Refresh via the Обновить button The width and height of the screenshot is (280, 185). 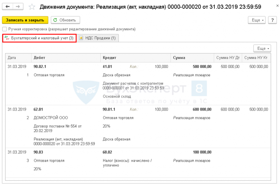tap(65, 20)
